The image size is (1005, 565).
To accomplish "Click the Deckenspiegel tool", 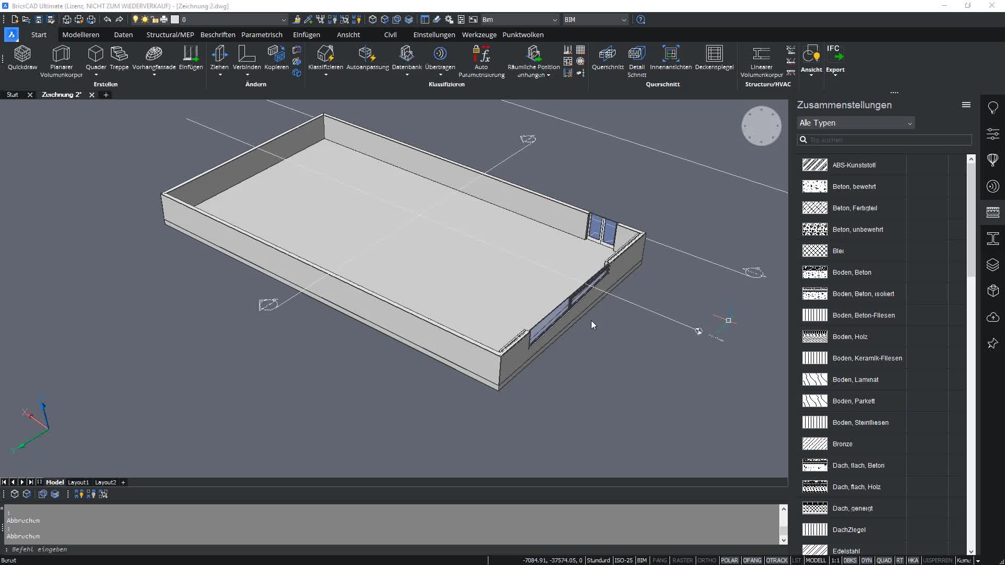I will [714, 58].
